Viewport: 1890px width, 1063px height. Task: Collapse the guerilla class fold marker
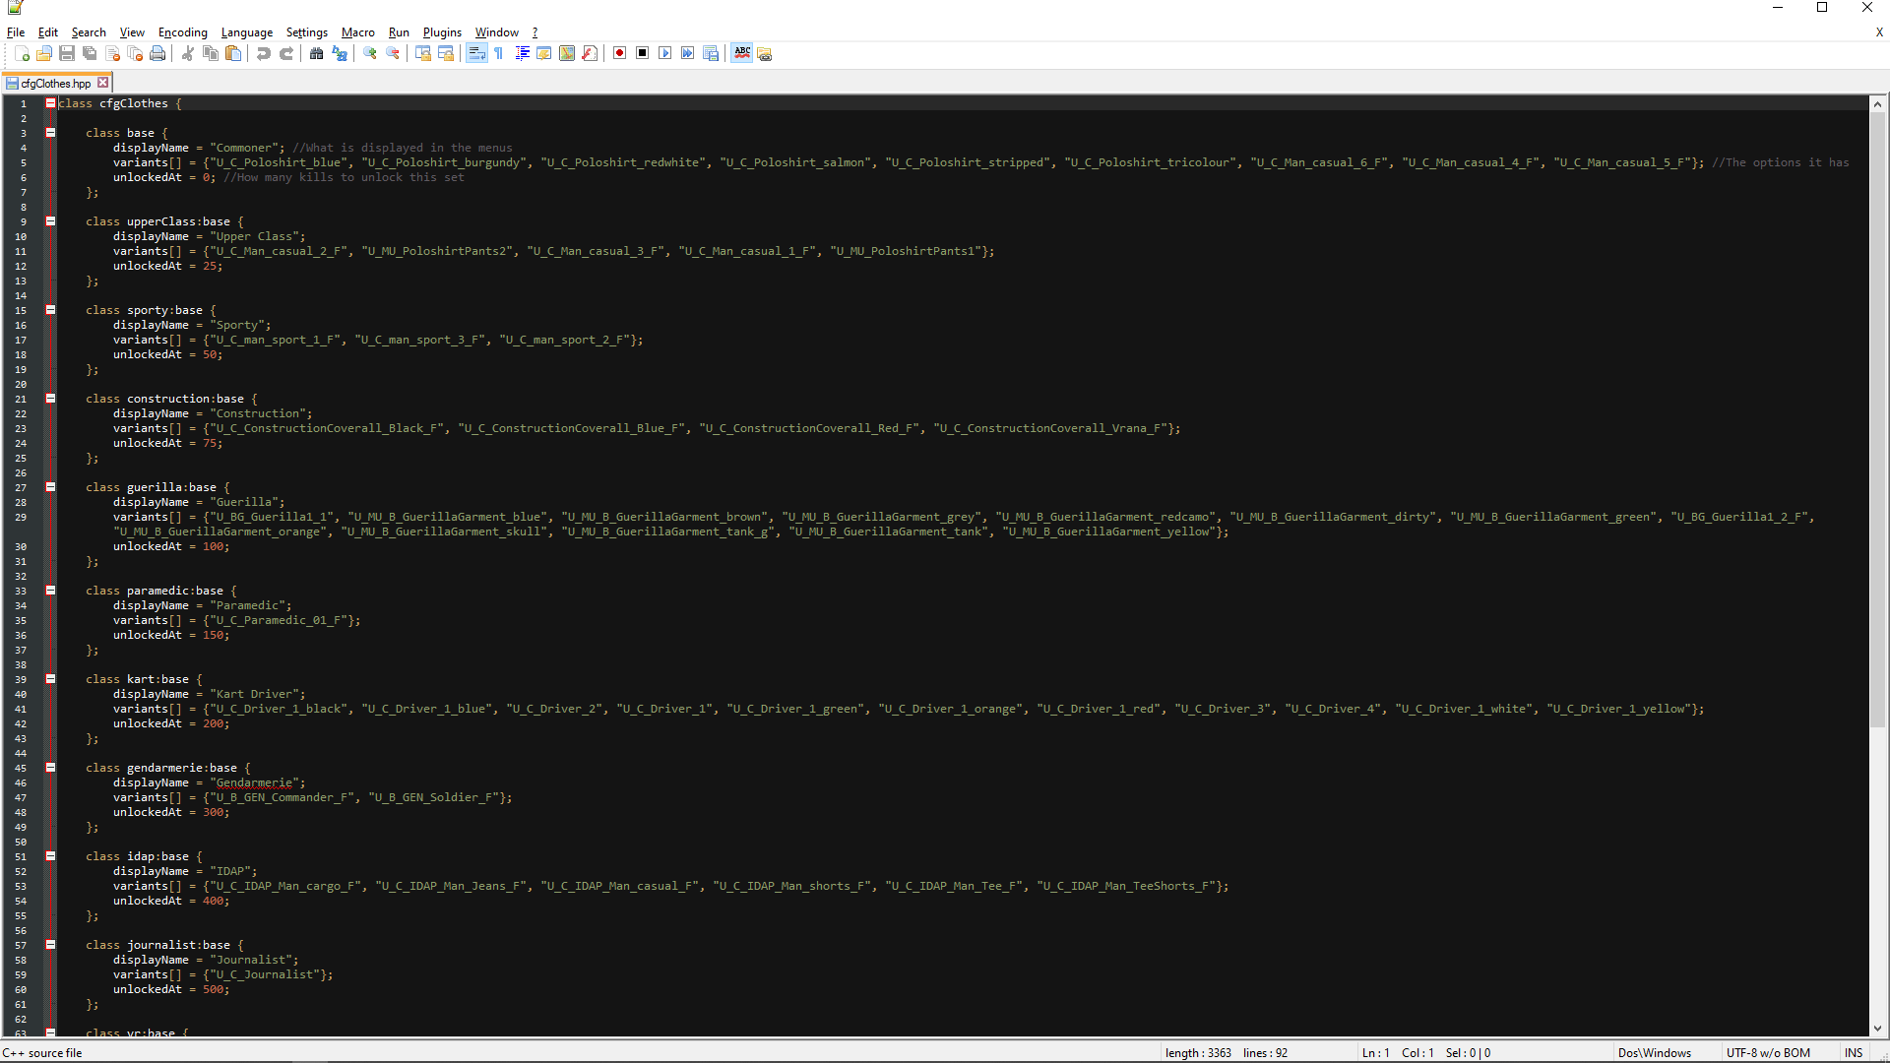pos(50,487)
